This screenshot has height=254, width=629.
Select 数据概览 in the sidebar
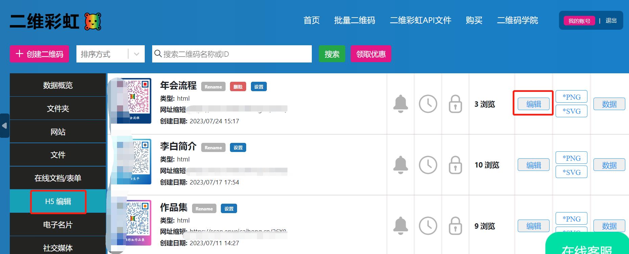click(x=58, y=85)
